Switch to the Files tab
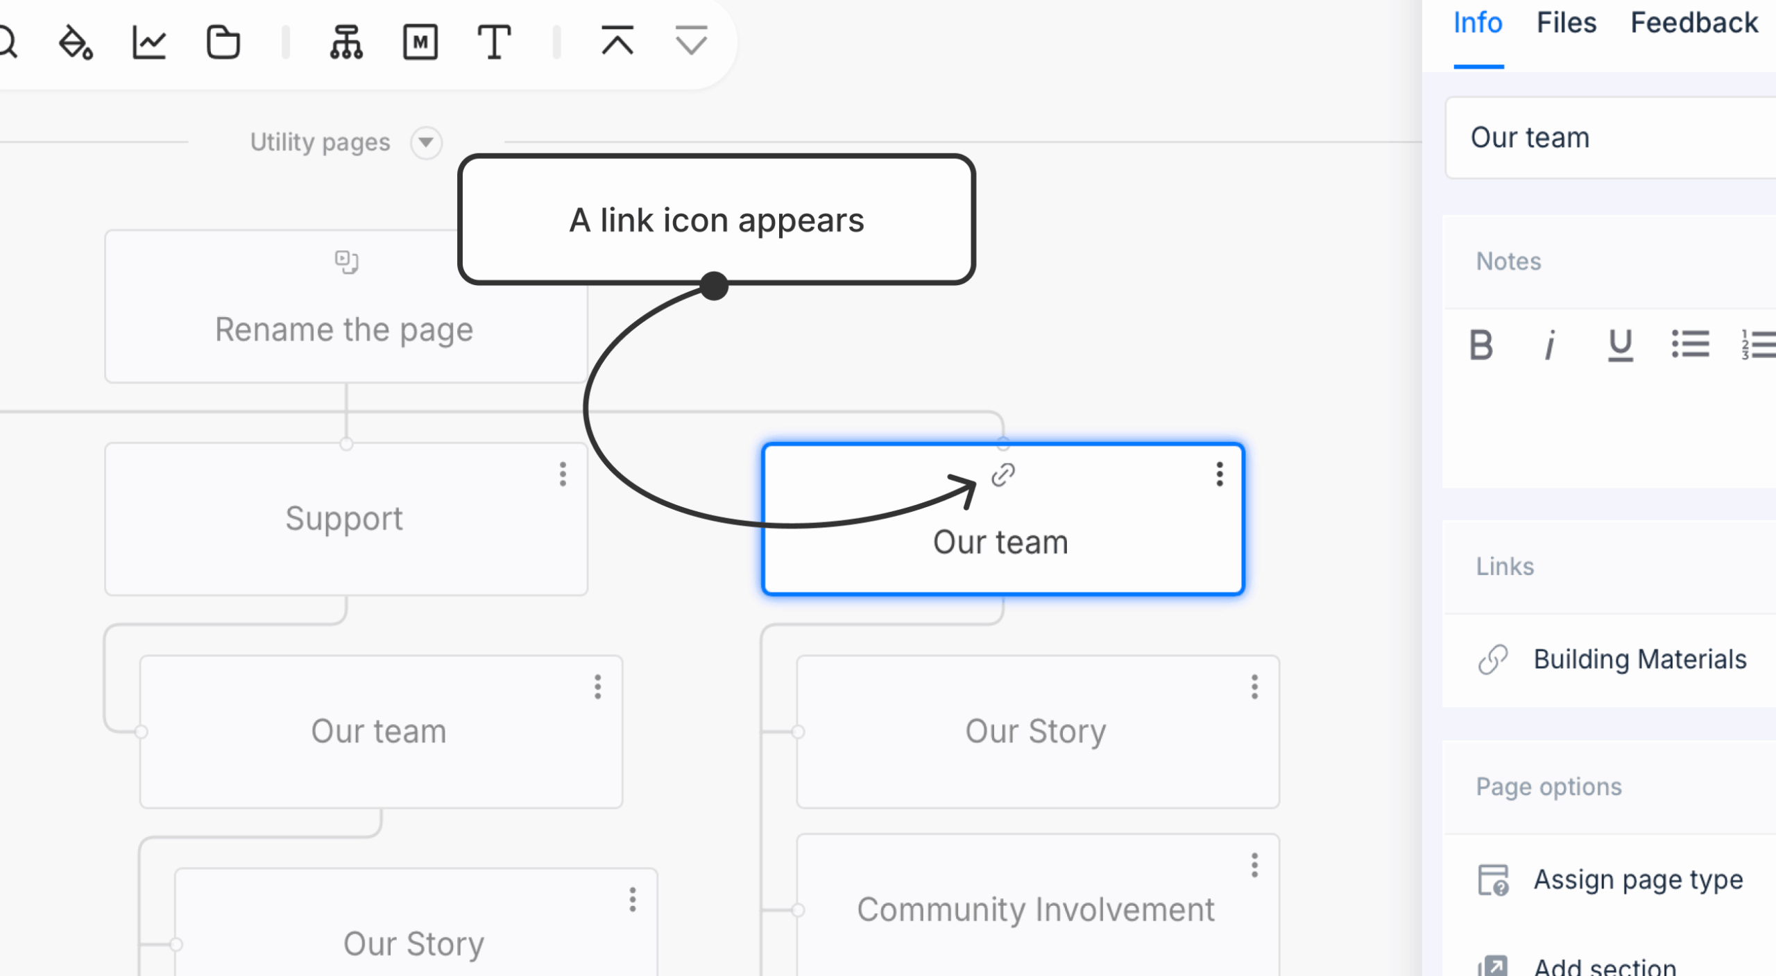The height and width of the screenshot is (976, 1776). pyautogui.click(x=1566, y=24)
